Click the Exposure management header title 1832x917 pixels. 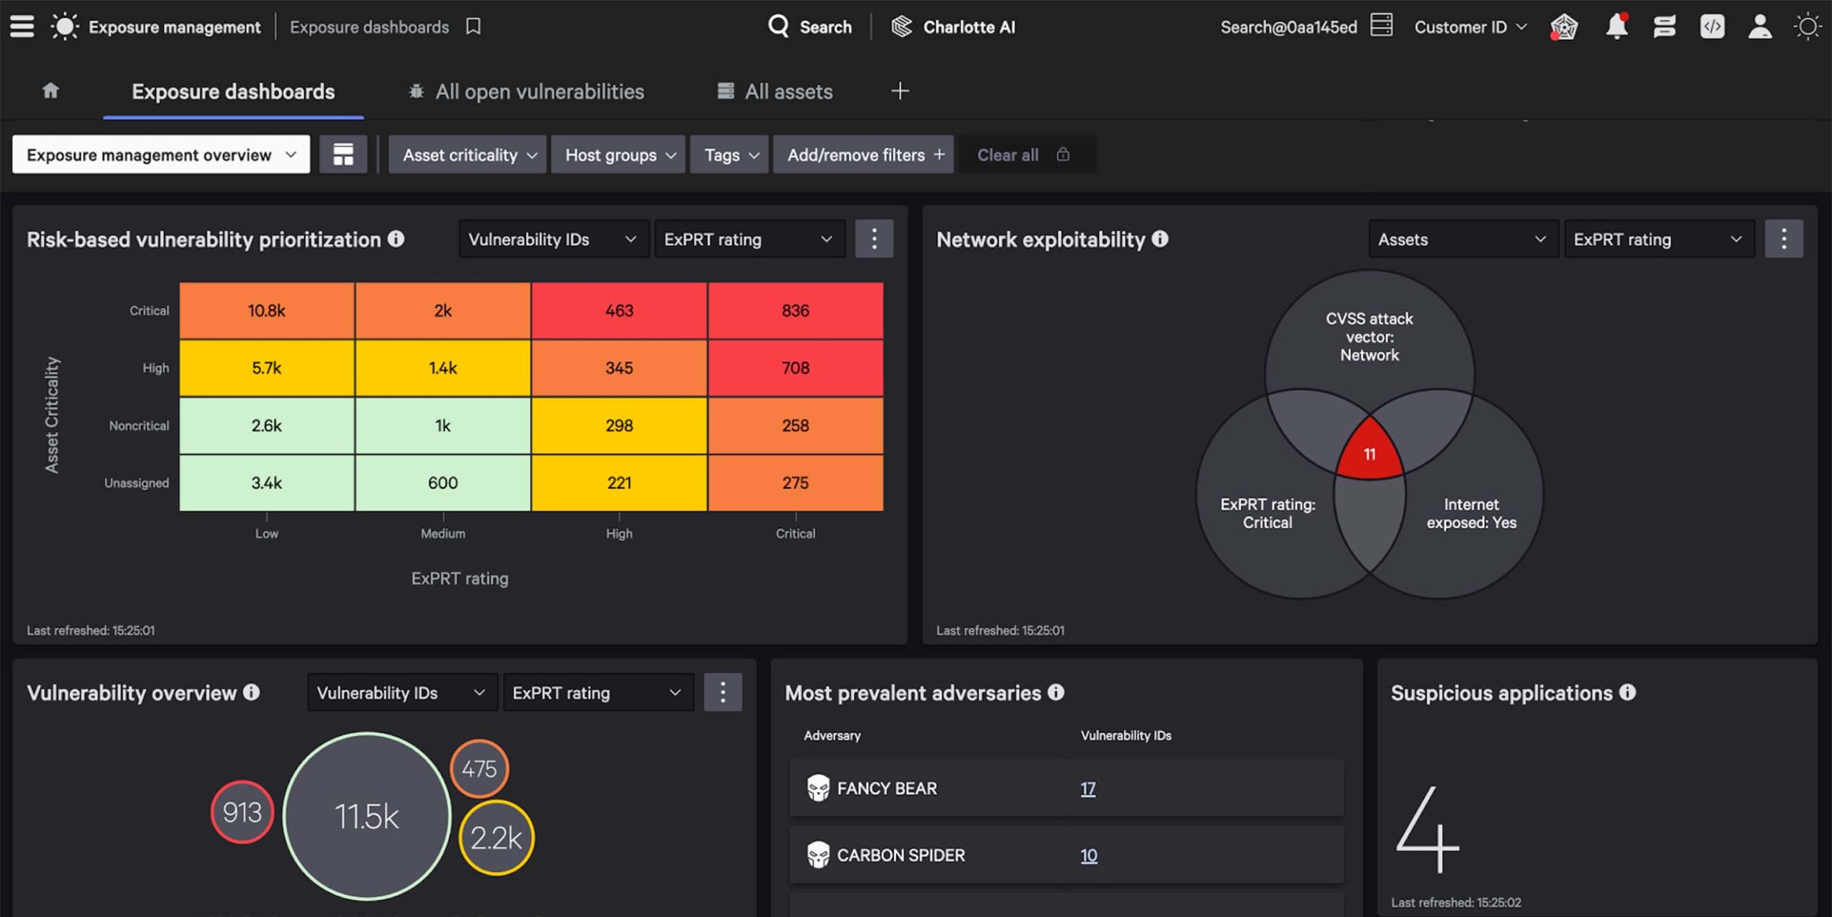click(x=175, y=27)
